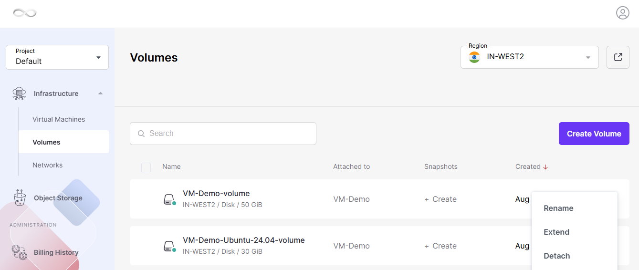Click the infinity logo icon
The width and height of the screenshot is (639, 270).
(25, 13)
